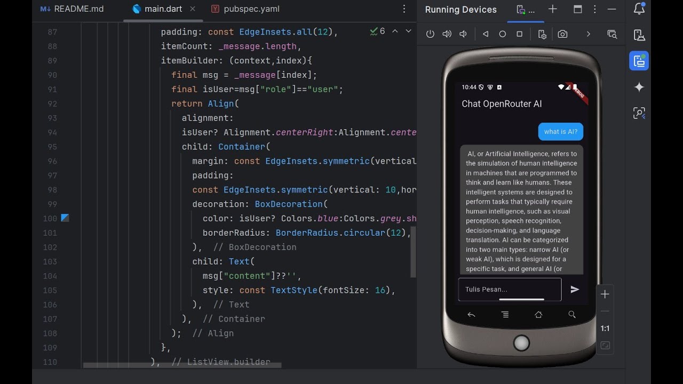
Task: Open the device settings phone-gear icon
Action: point(542,34)
